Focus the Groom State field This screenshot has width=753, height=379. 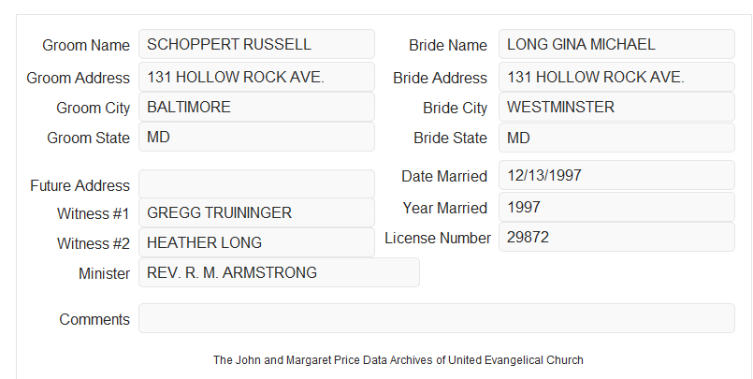click(x=256, y=137)
